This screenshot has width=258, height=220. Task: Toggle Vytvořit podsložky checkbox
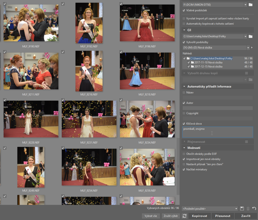(184, 42)
